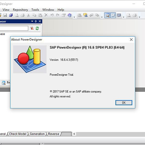This screenshot has height=145, width=145.
Task: Click the last gray printer-like toolbar icon
Action: pos(135,15)
